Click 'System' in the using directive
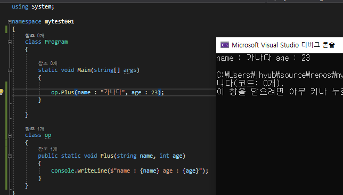 pos(42,7)
